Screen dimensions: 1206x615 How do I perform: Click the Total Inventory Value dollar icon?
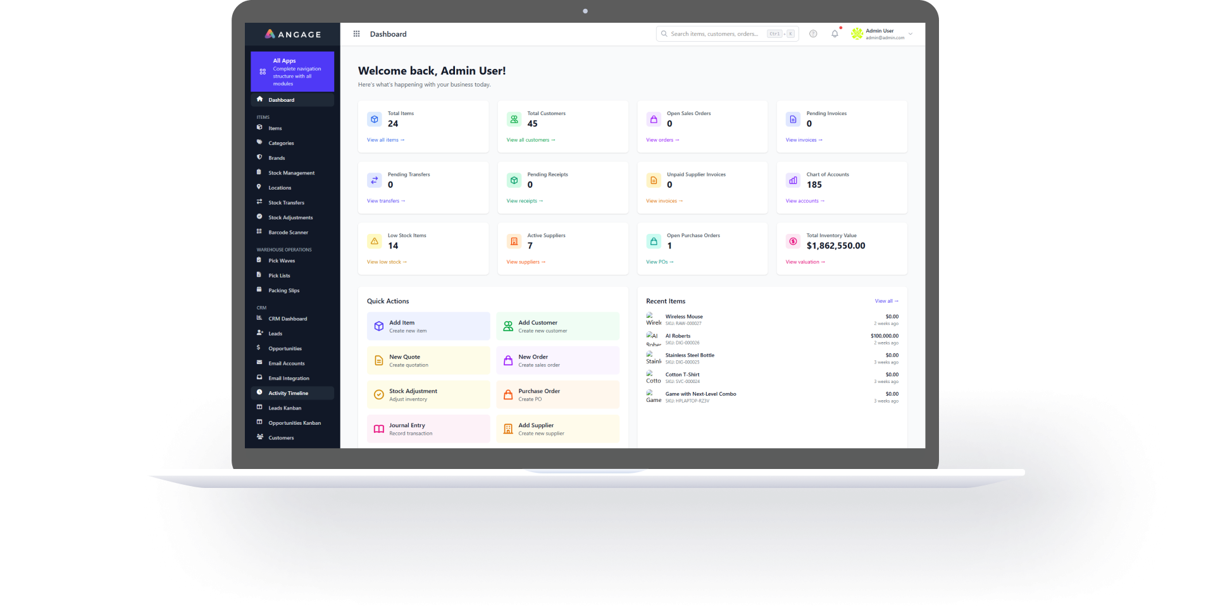click(x=793, y=241)
